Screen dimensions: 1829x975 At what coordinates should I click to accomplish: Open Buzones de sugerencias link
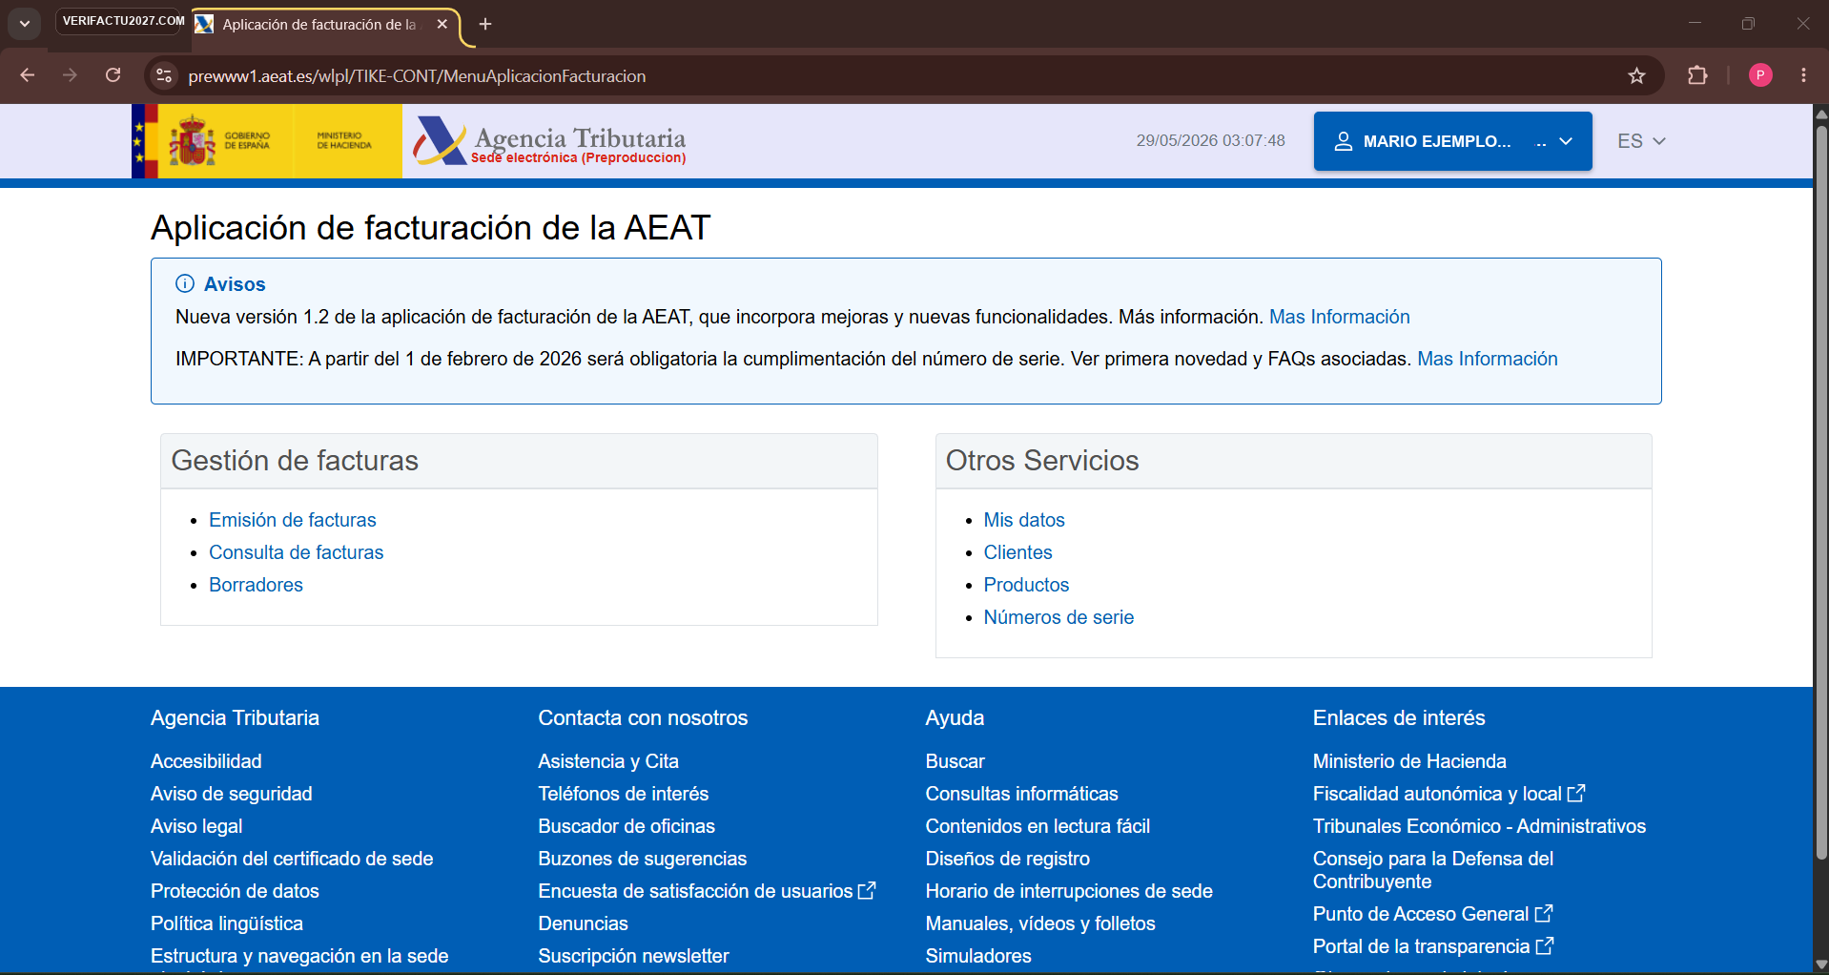(x=642, y=859)
